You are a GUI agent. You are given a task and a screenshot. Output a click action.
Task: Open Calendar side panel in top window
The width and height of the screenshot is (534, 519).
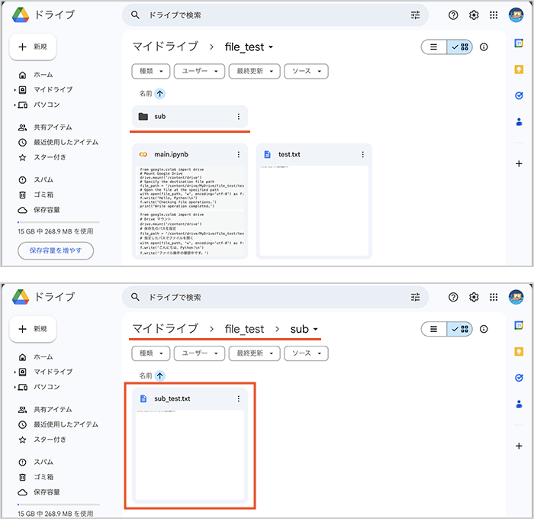(x=519, y=44)
